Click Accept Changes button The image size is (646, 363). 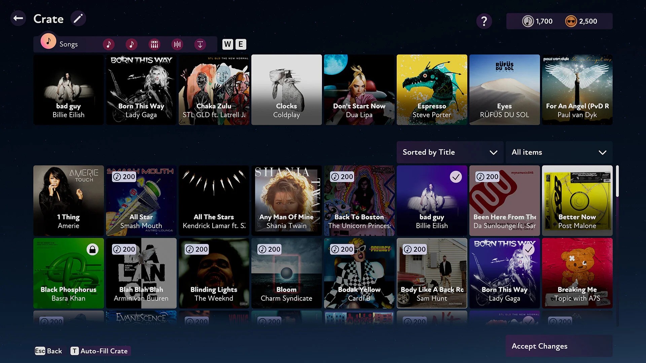click(x=559, y=346)
